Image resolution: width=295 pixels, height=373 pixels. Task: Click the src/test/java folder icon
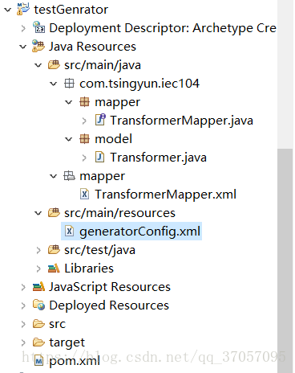54,249
